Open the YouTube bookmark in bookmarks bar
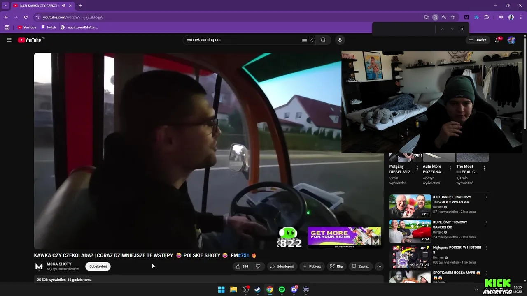 pyautogui.click(x=27, y=27)
